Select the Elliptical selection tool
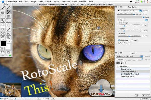Image resolution: width=151 pixels, height=100 pixels. (9, 25)
